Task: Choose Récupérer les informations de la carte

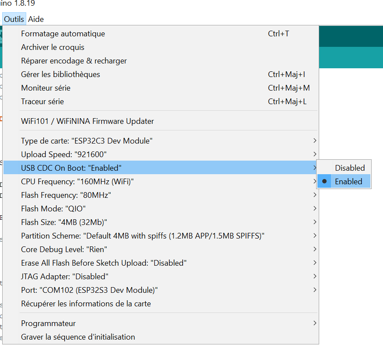Action: 161,304
